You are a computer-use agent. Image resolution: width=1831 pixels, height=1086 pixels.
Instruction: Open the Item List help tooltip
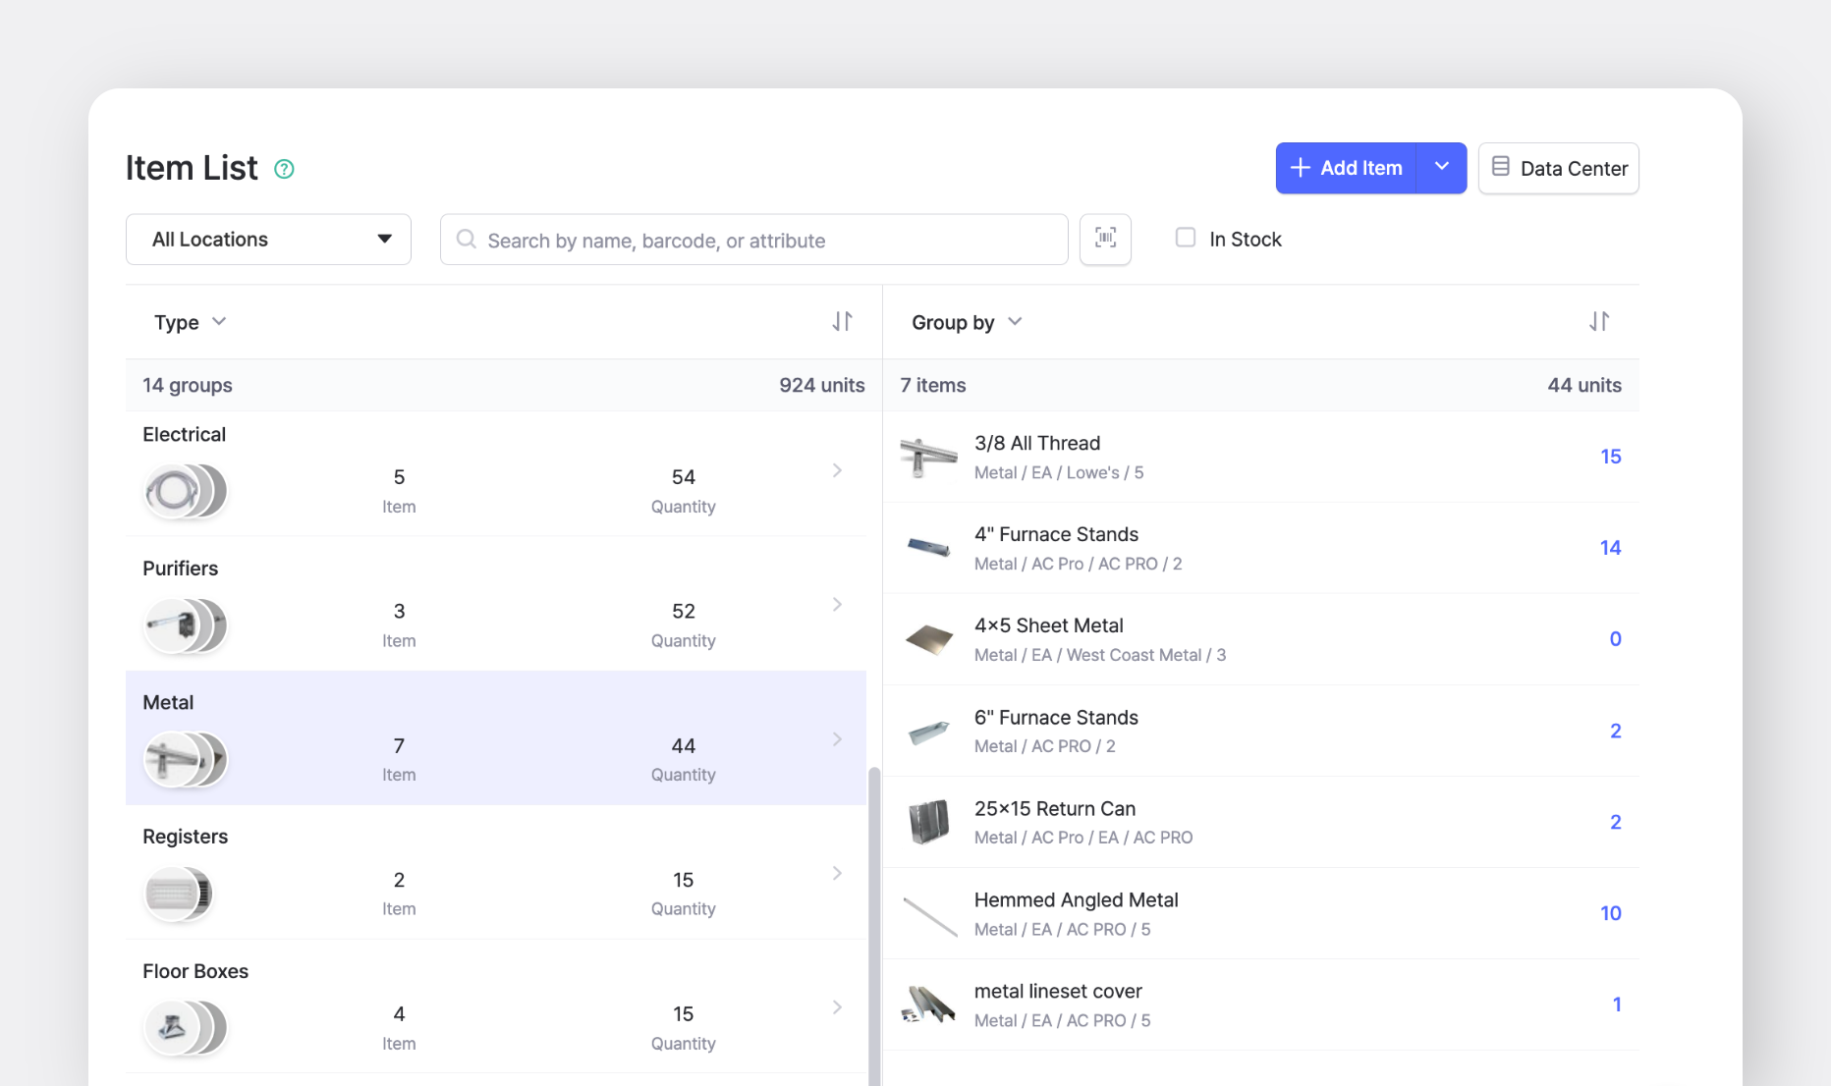tap(284, 169)
